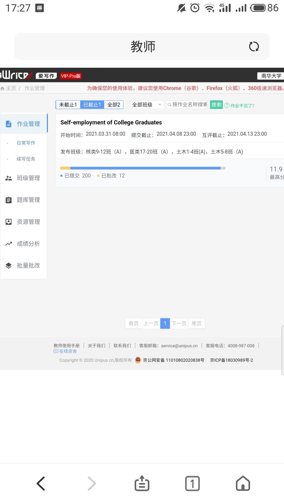
Task: Tap the page reload icon
Action: point(254,47)
